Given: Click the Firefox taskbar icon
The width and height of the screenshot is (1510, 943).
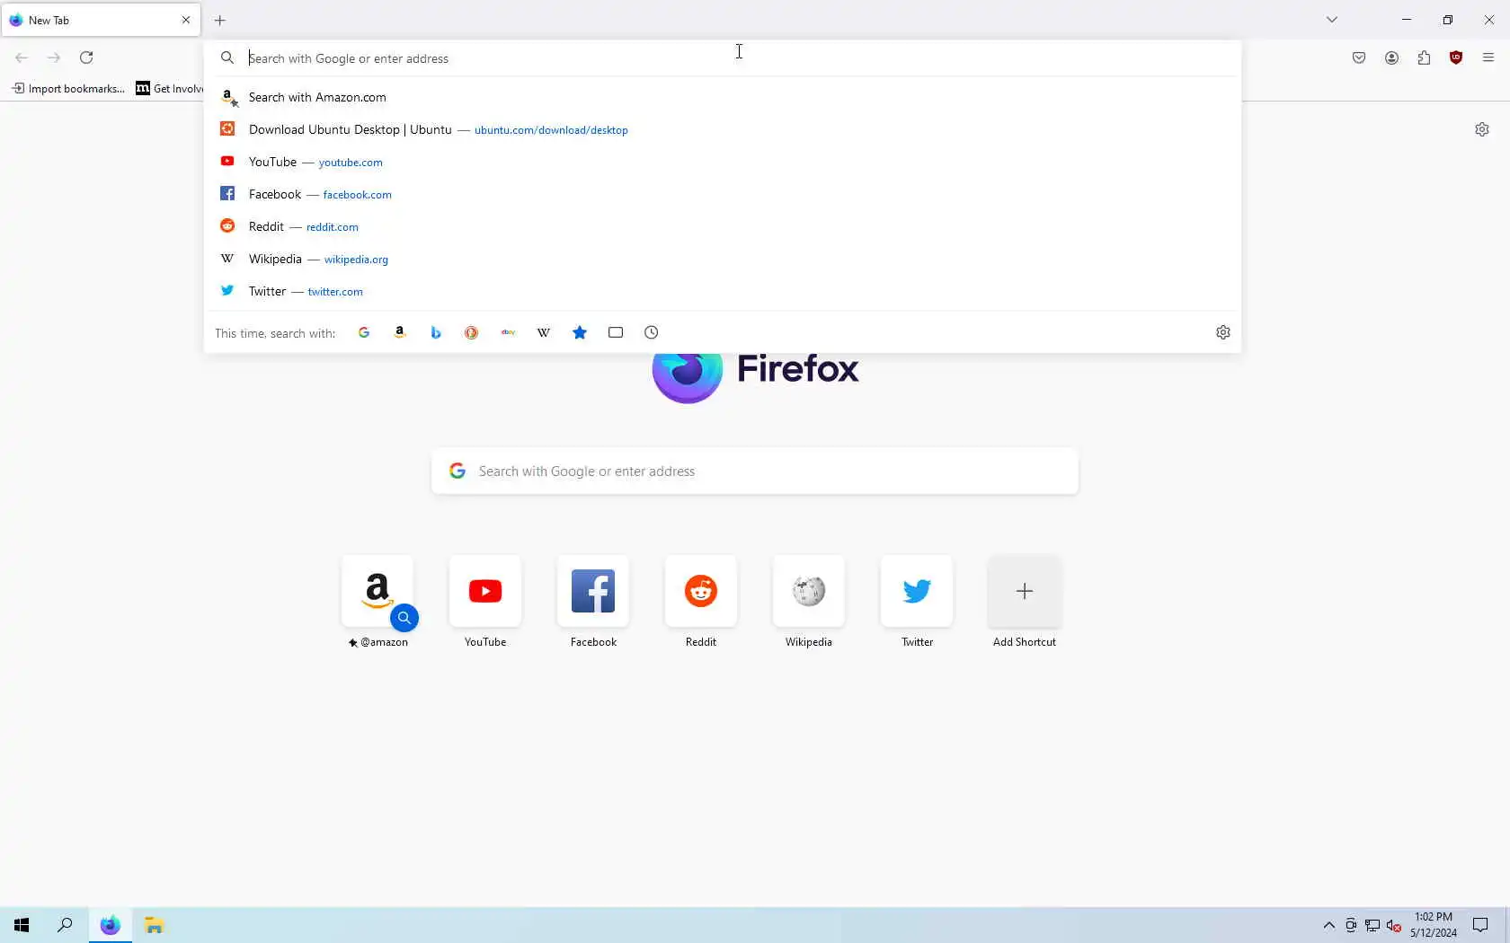Looking at the screenshot, I should pyautogui.click(x=110, y=925).
